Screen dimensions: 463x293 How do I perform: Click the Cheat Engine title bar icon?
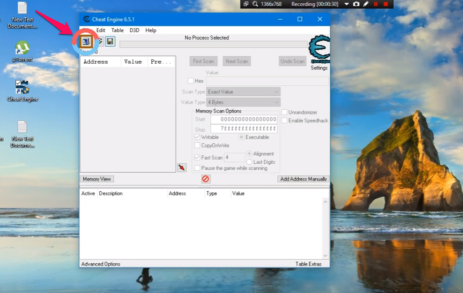click(86, 19)
